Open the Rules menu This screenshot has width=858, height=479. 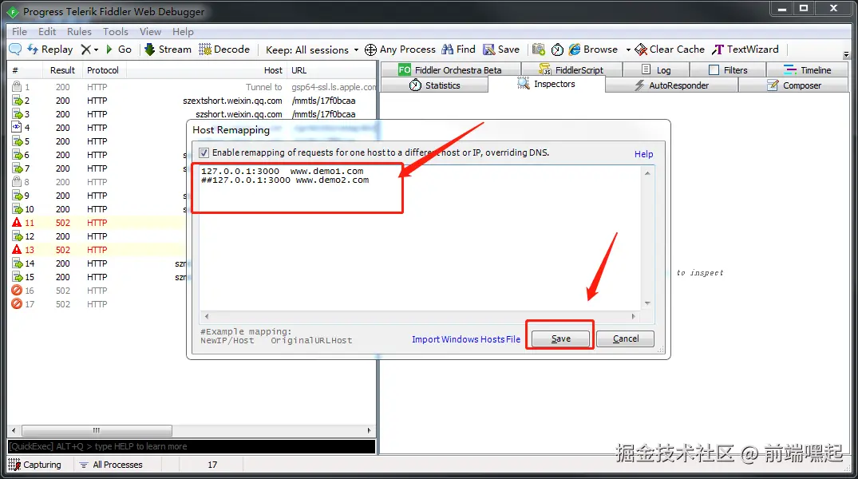pos(79,32)
